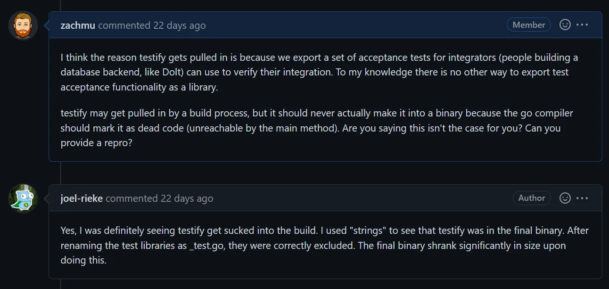The width and height of the screenshot is (609, 289).
Task: Visit the zachmu username link
Action: tap(78, 25)
